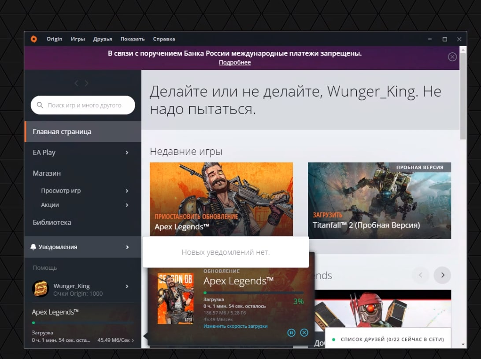Click the Wunger_King avatar picture
This screenshot has width=481, height=359.
point(41,289)
